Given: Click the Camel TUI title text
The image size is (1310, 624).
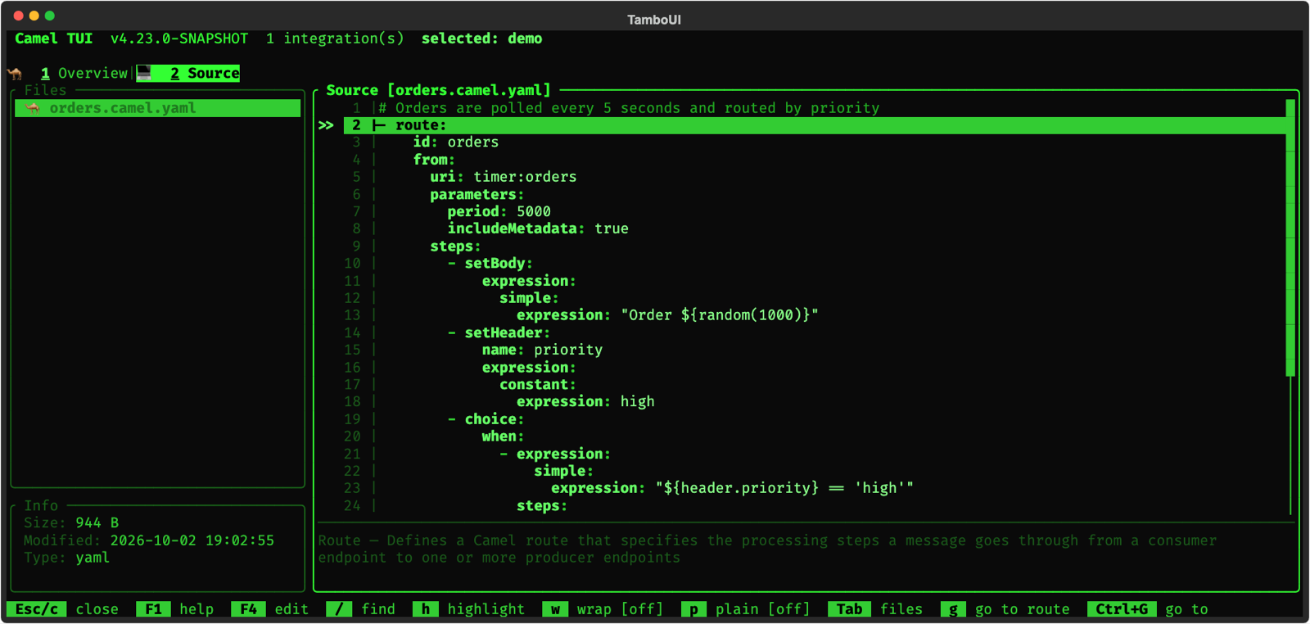Looking at the screenshot, I should click(54, 38).
